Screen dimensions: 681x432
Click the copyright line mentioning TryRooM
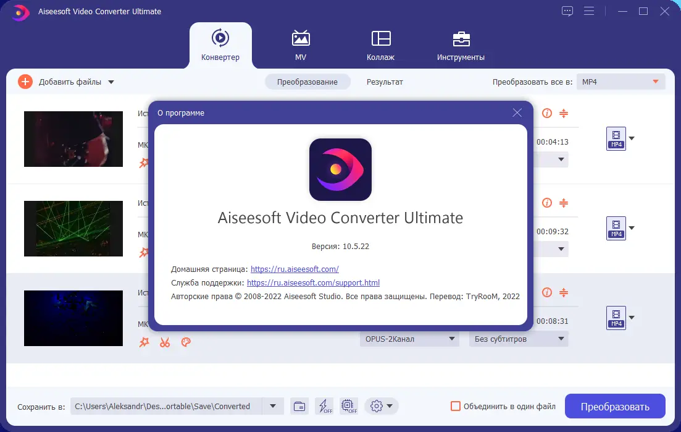click(x=345, y=297)
